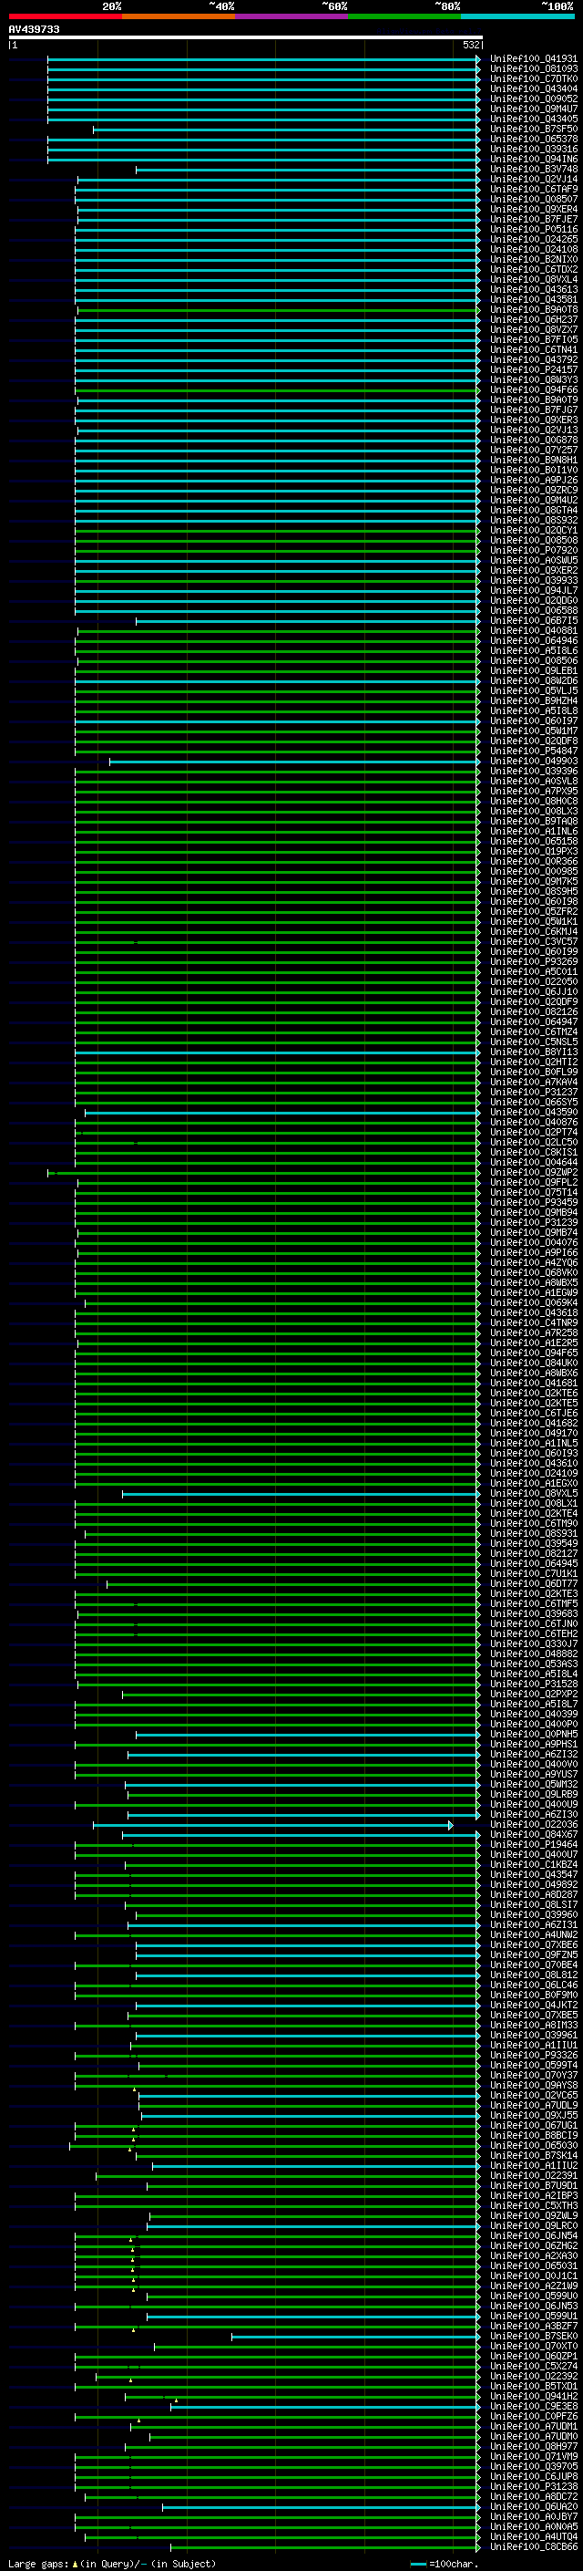Select label UniRef100_Q39933
Viewport: 583px width, 2571px height.
pyautogui.click(x=533, y=581)
